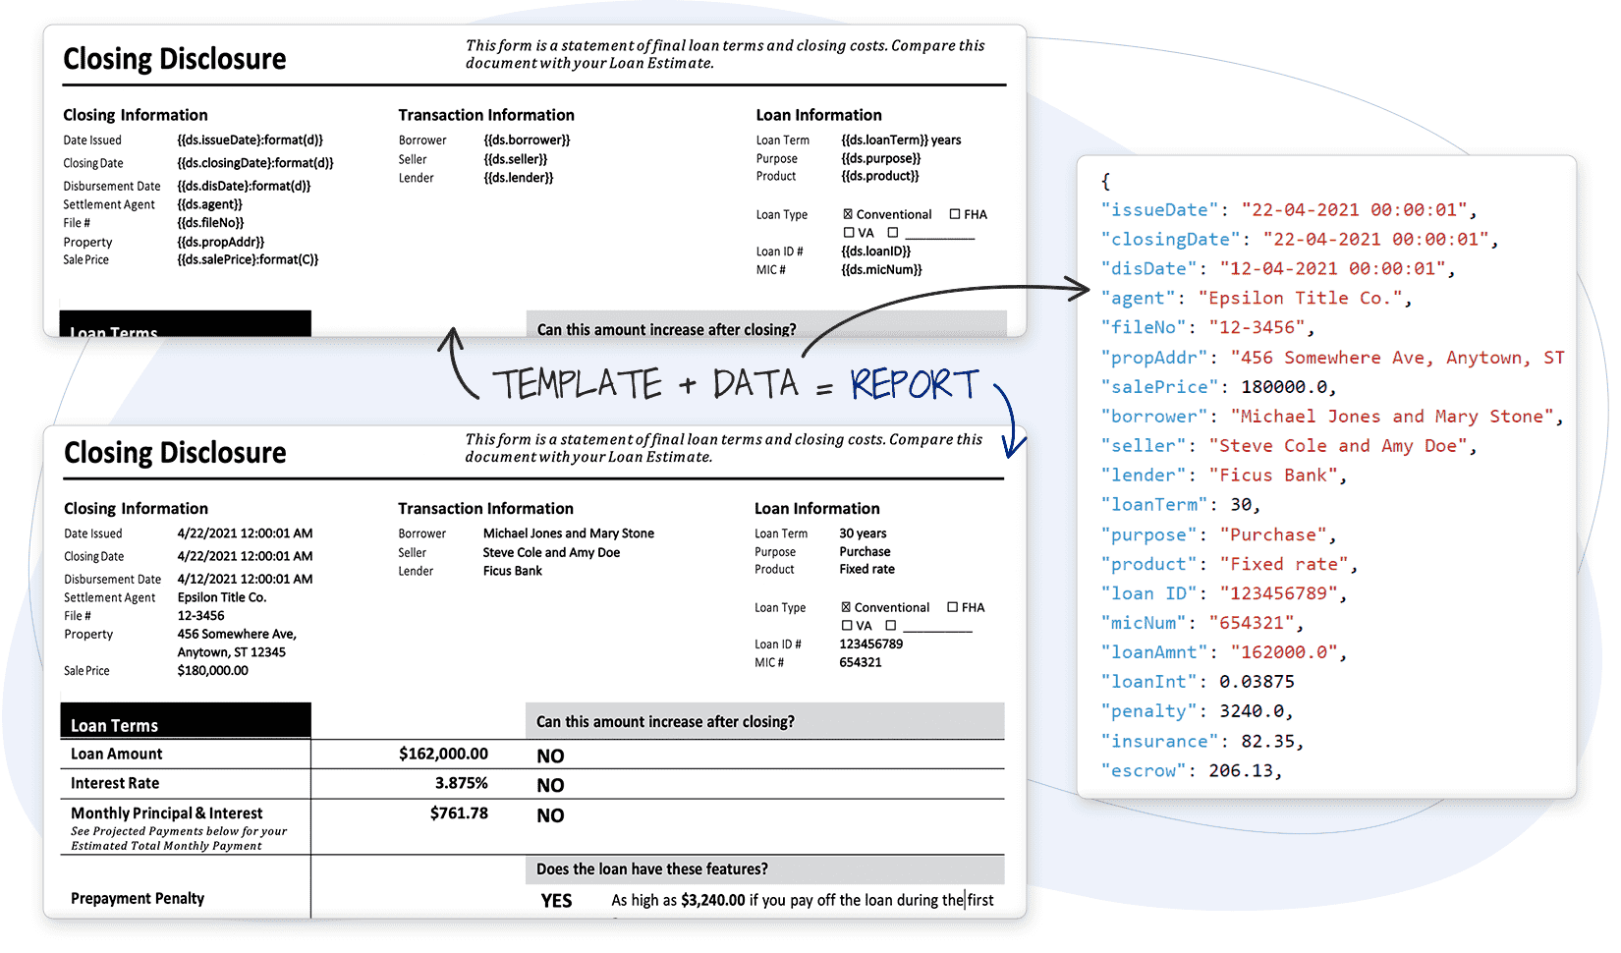
Task: Check FHA box in the template section
Action: tap(954, 213)
